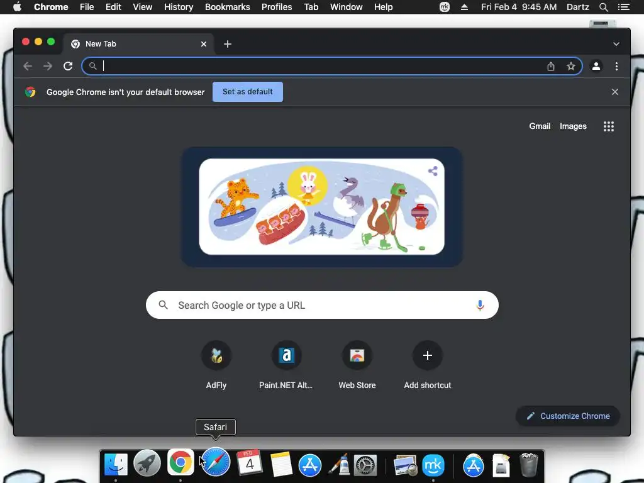Screen dimensions: 644x483
Task: Open the History menu
Action: (x=179, y=7)
